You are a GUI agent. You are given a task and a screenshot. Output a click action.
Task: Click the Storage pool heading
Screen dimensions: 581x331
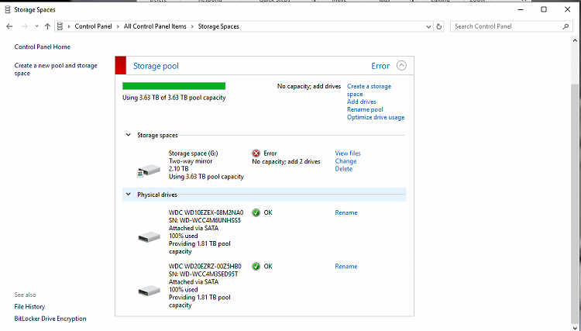[156, 66]
